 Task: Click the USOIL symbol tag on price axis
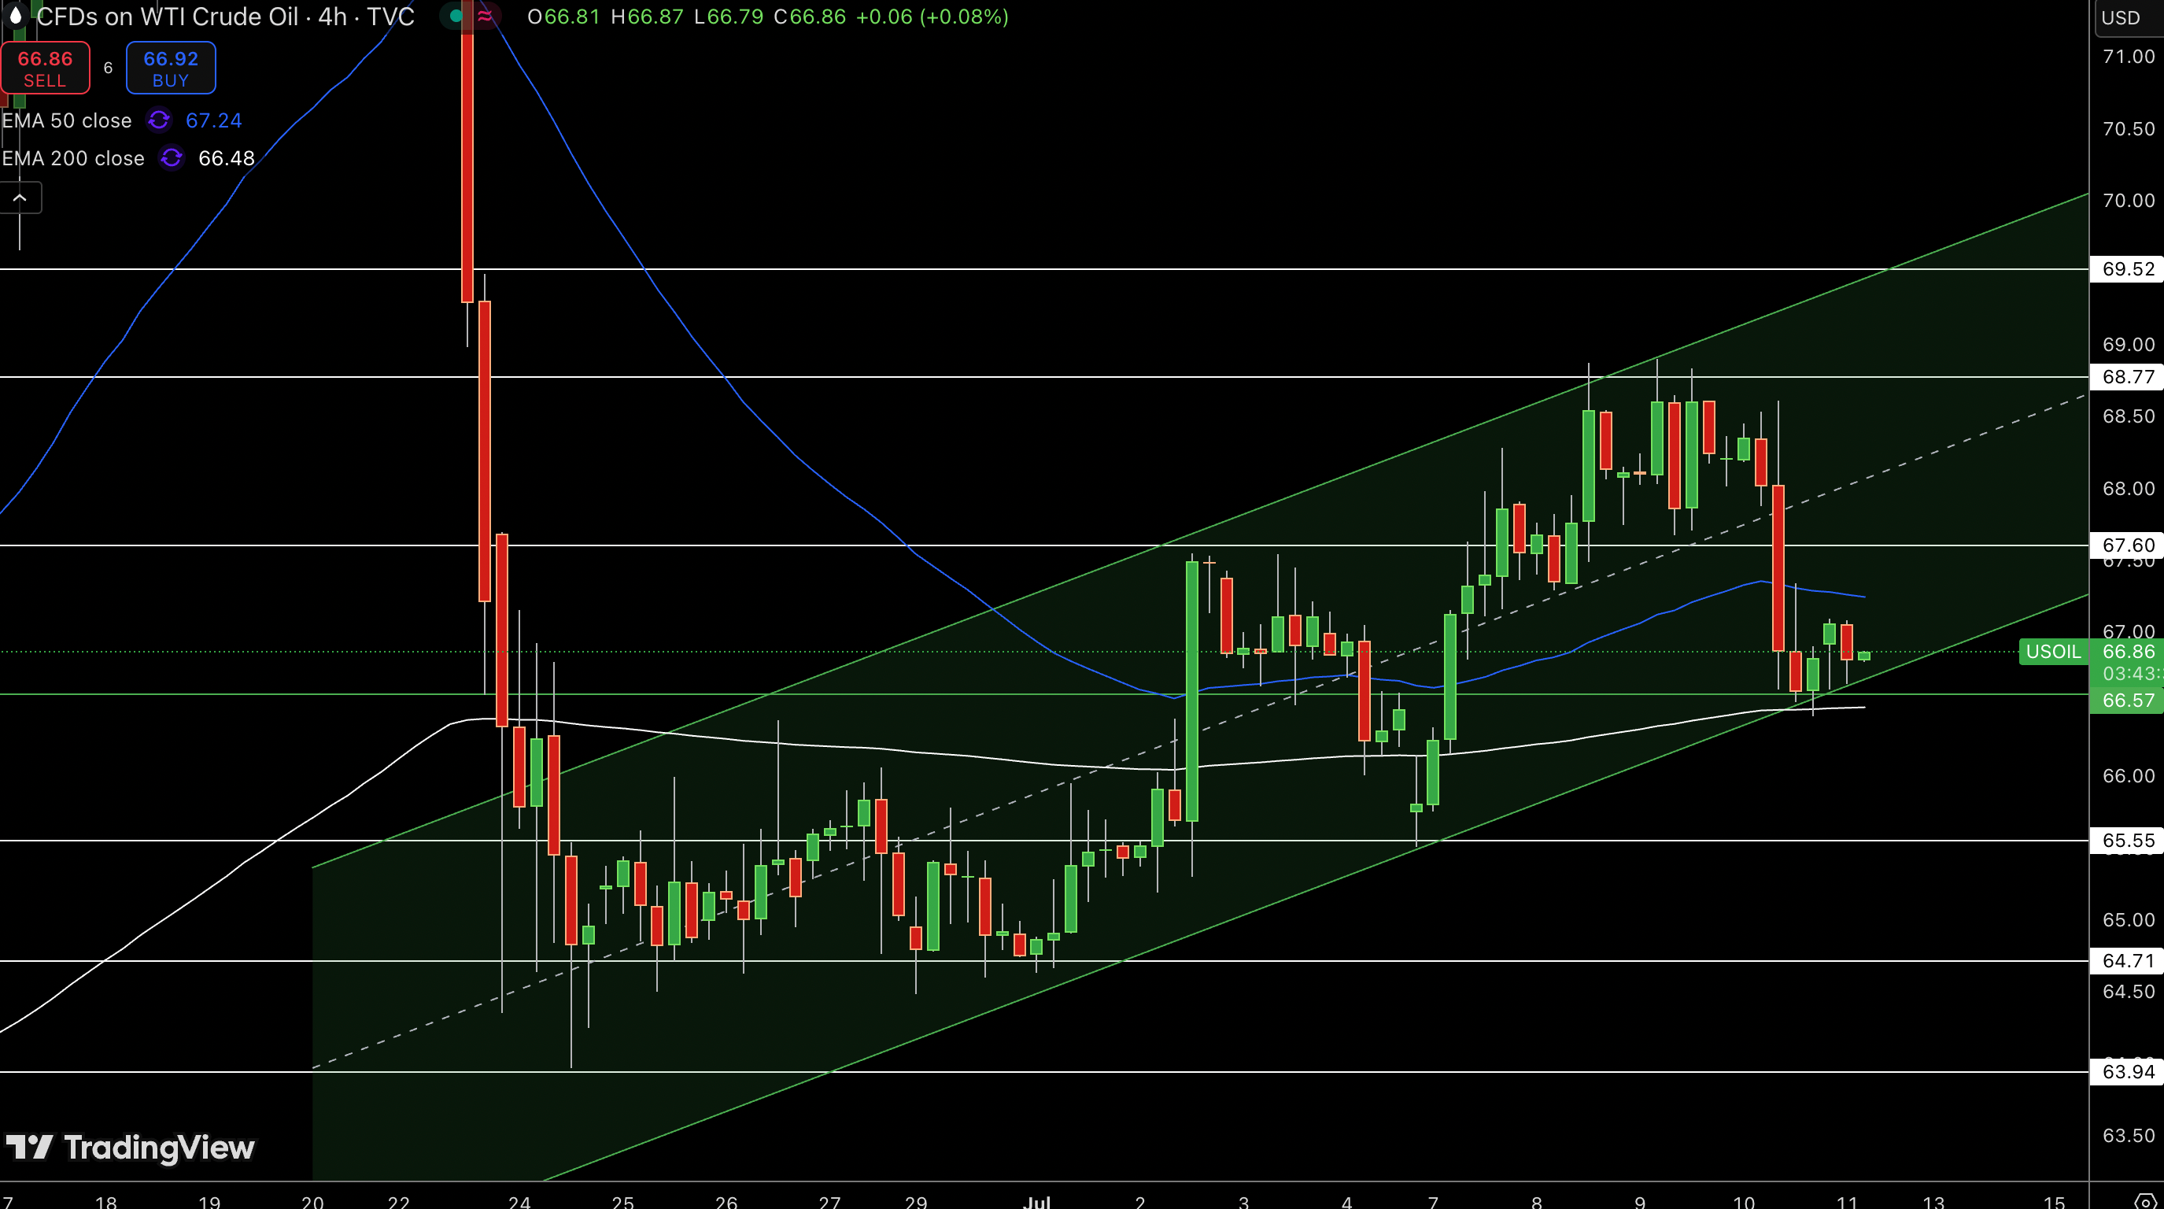pos(2053,651)
